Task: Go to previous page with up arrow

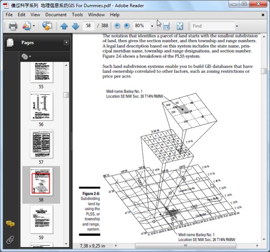Action: tap(64, 26)
